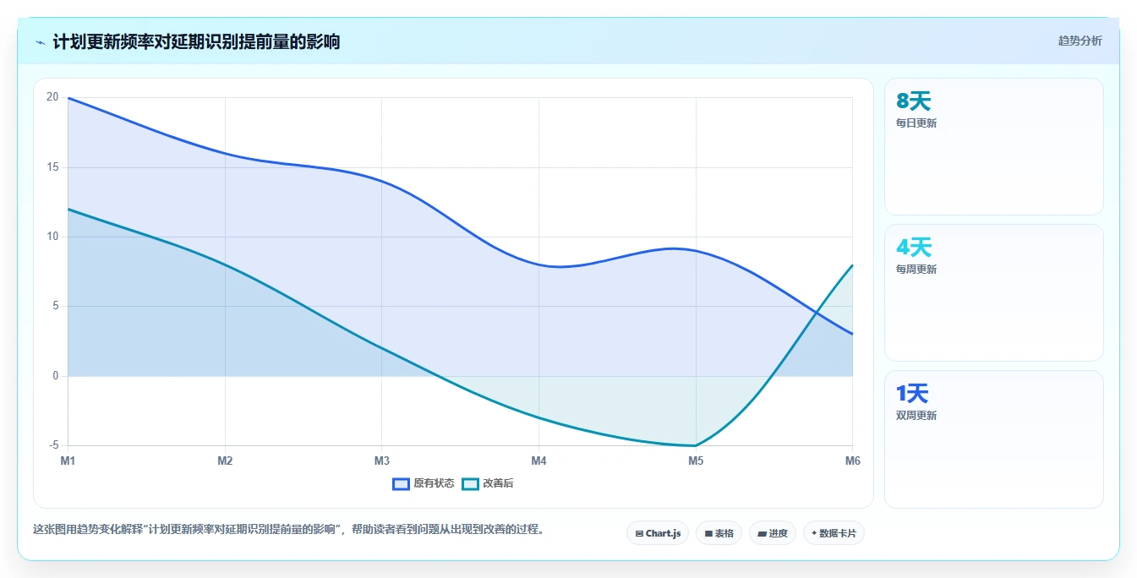Click the 每周更新 caption text

[916, 270]
